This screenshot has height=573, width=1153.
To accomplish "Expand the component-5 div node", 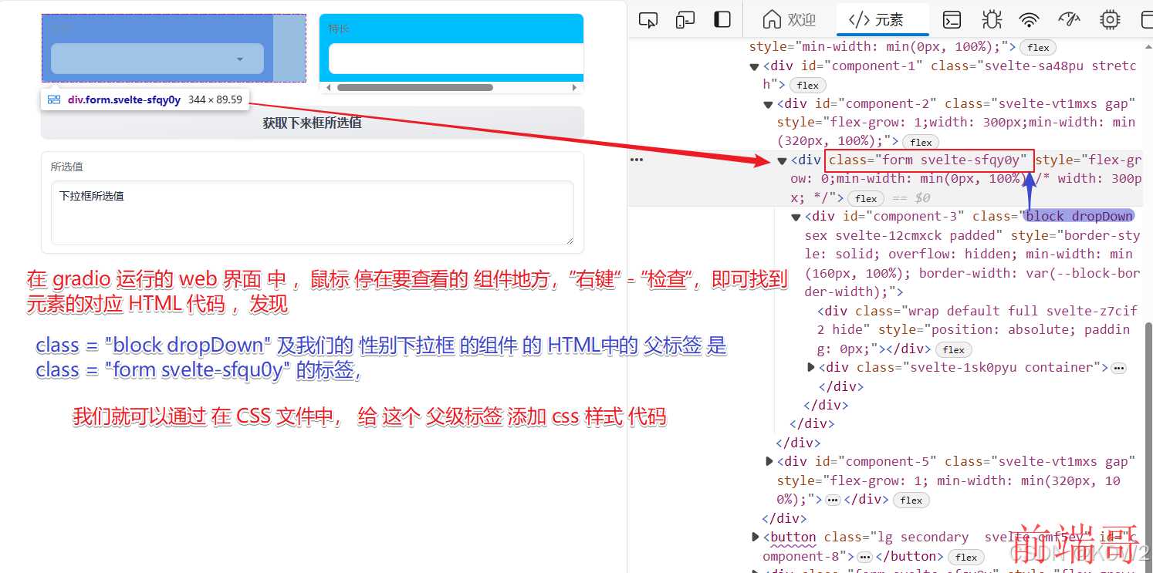I will pos(769,462).
